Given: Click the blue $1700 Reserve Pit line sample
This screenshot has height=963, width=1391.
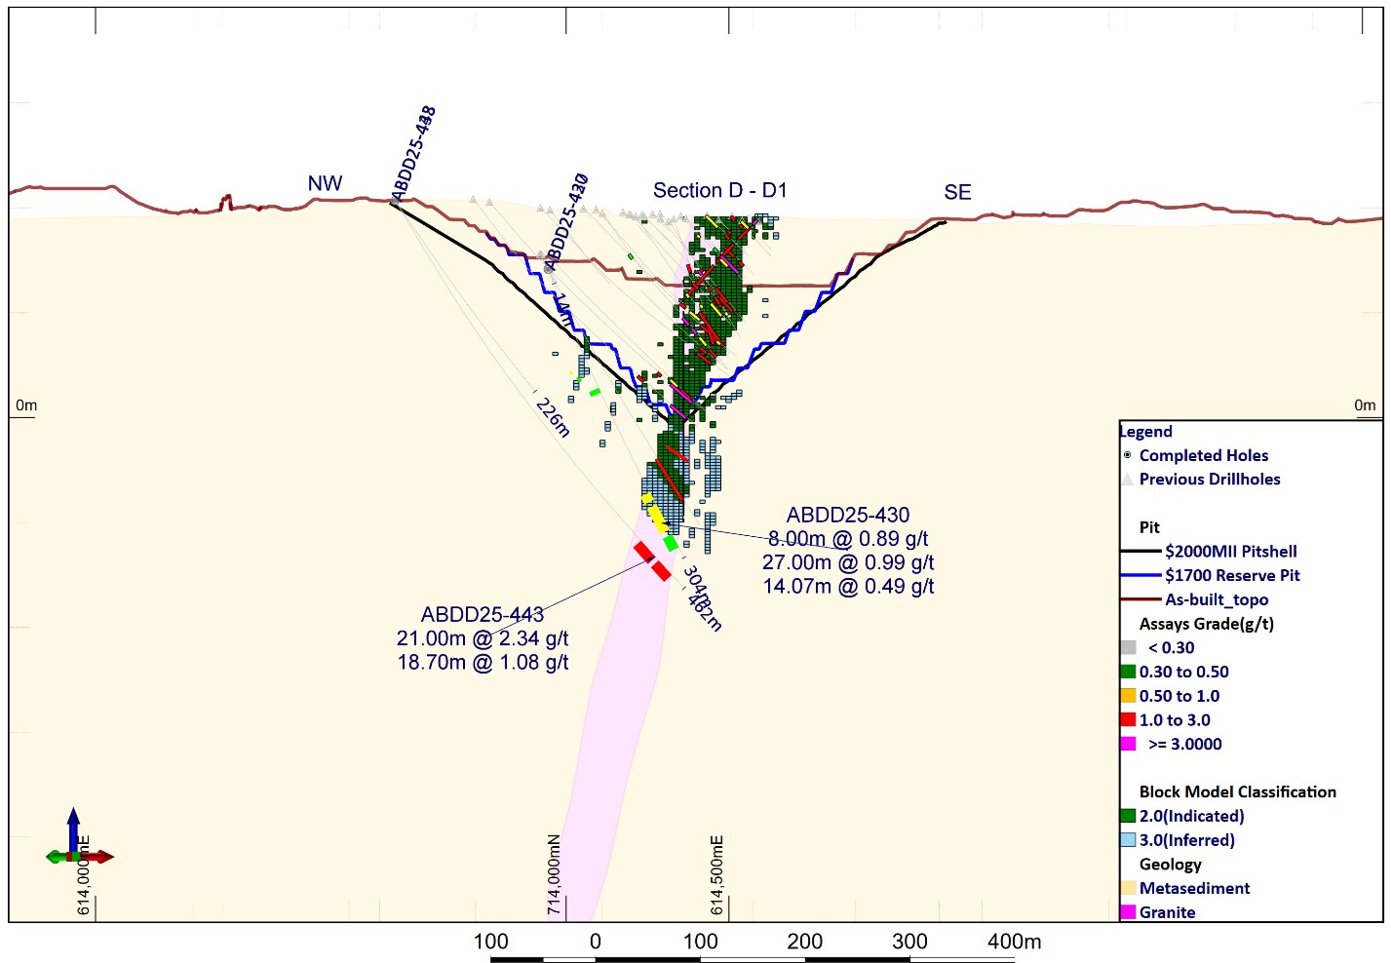Looking at the screenshot, I should (x=1140, y=576).
